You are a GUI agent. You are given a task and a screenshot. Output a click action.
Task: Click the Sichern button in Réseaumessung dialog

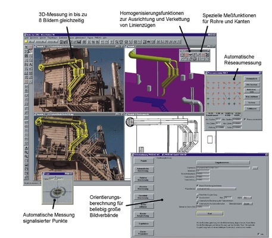pos(252,103)
